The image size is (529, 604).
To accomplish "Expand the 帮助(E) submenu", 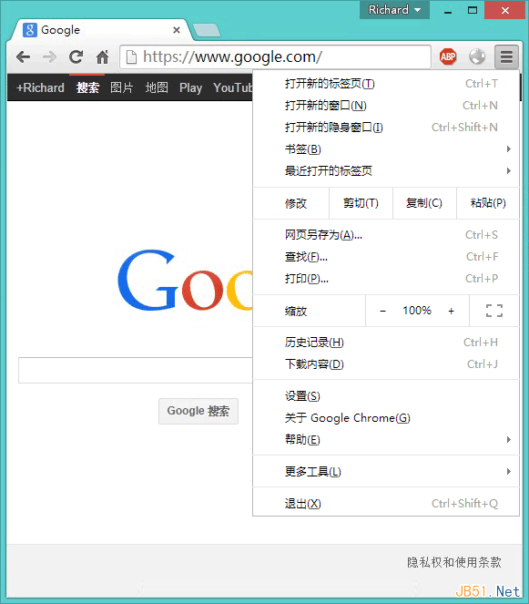I will (386, 439).
